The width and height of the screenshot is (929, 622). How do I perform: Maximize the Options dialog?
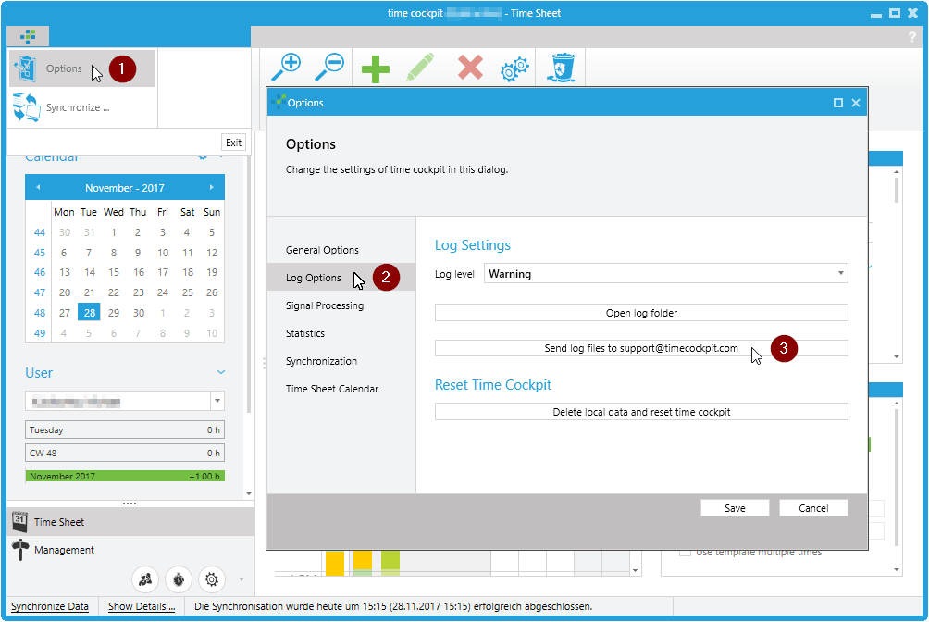[837, 103]
